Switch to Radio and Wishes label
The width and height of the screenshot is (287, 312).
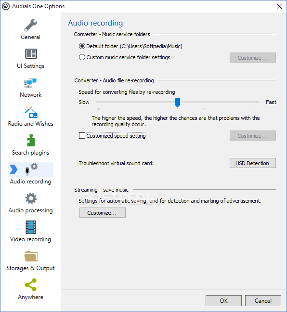(x=30, y=124)
